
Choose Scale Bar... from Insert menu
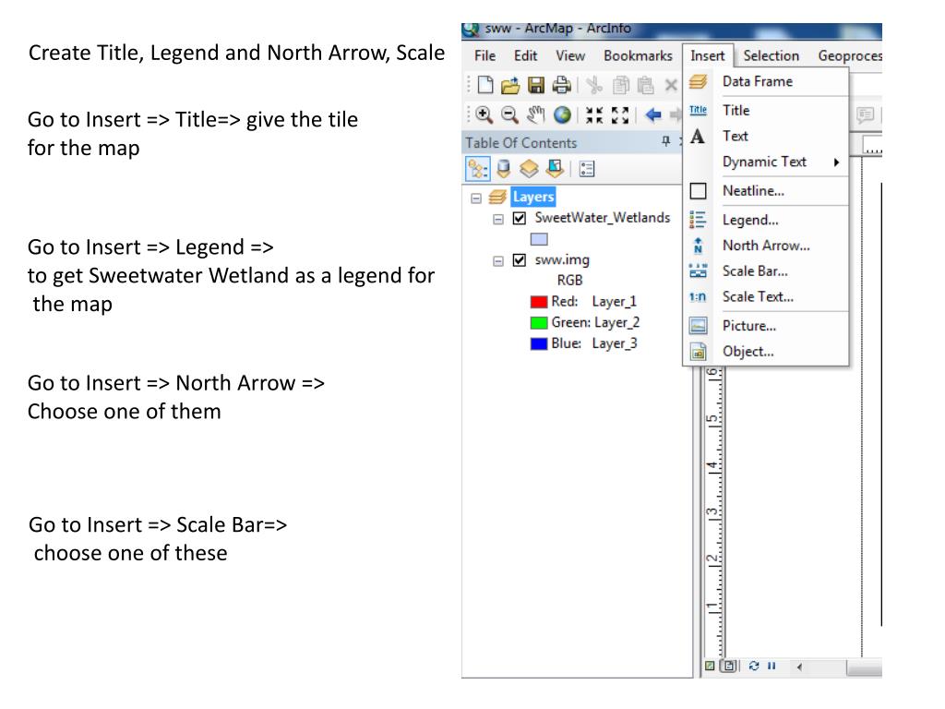coord(765,271)
